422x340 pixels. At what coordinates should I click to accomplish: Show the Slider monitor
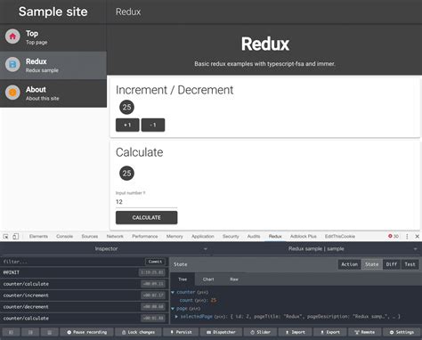pyautogui.click(x=260, y=332)
